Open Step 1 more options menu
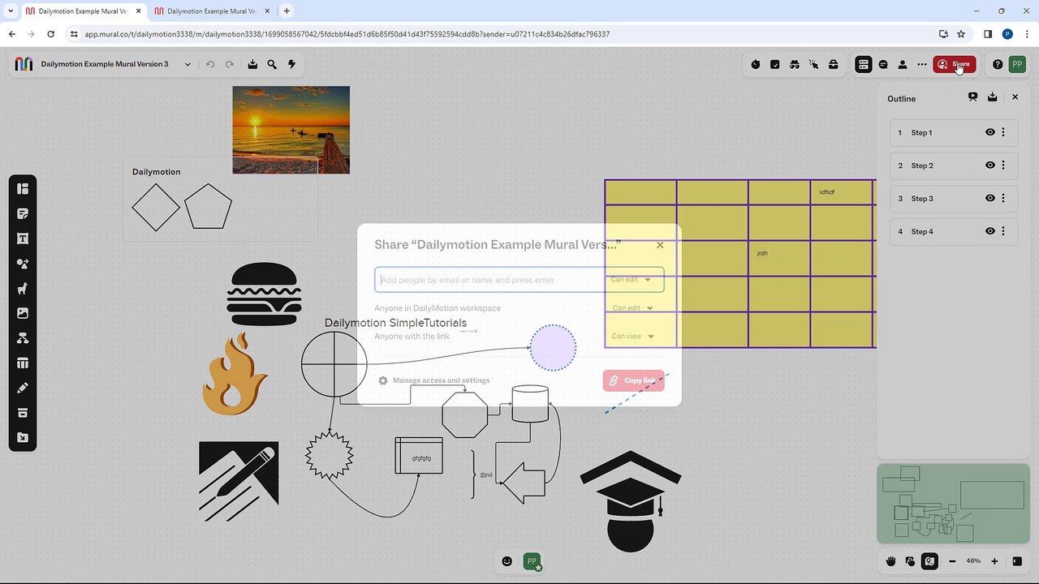 [1003, 132]
